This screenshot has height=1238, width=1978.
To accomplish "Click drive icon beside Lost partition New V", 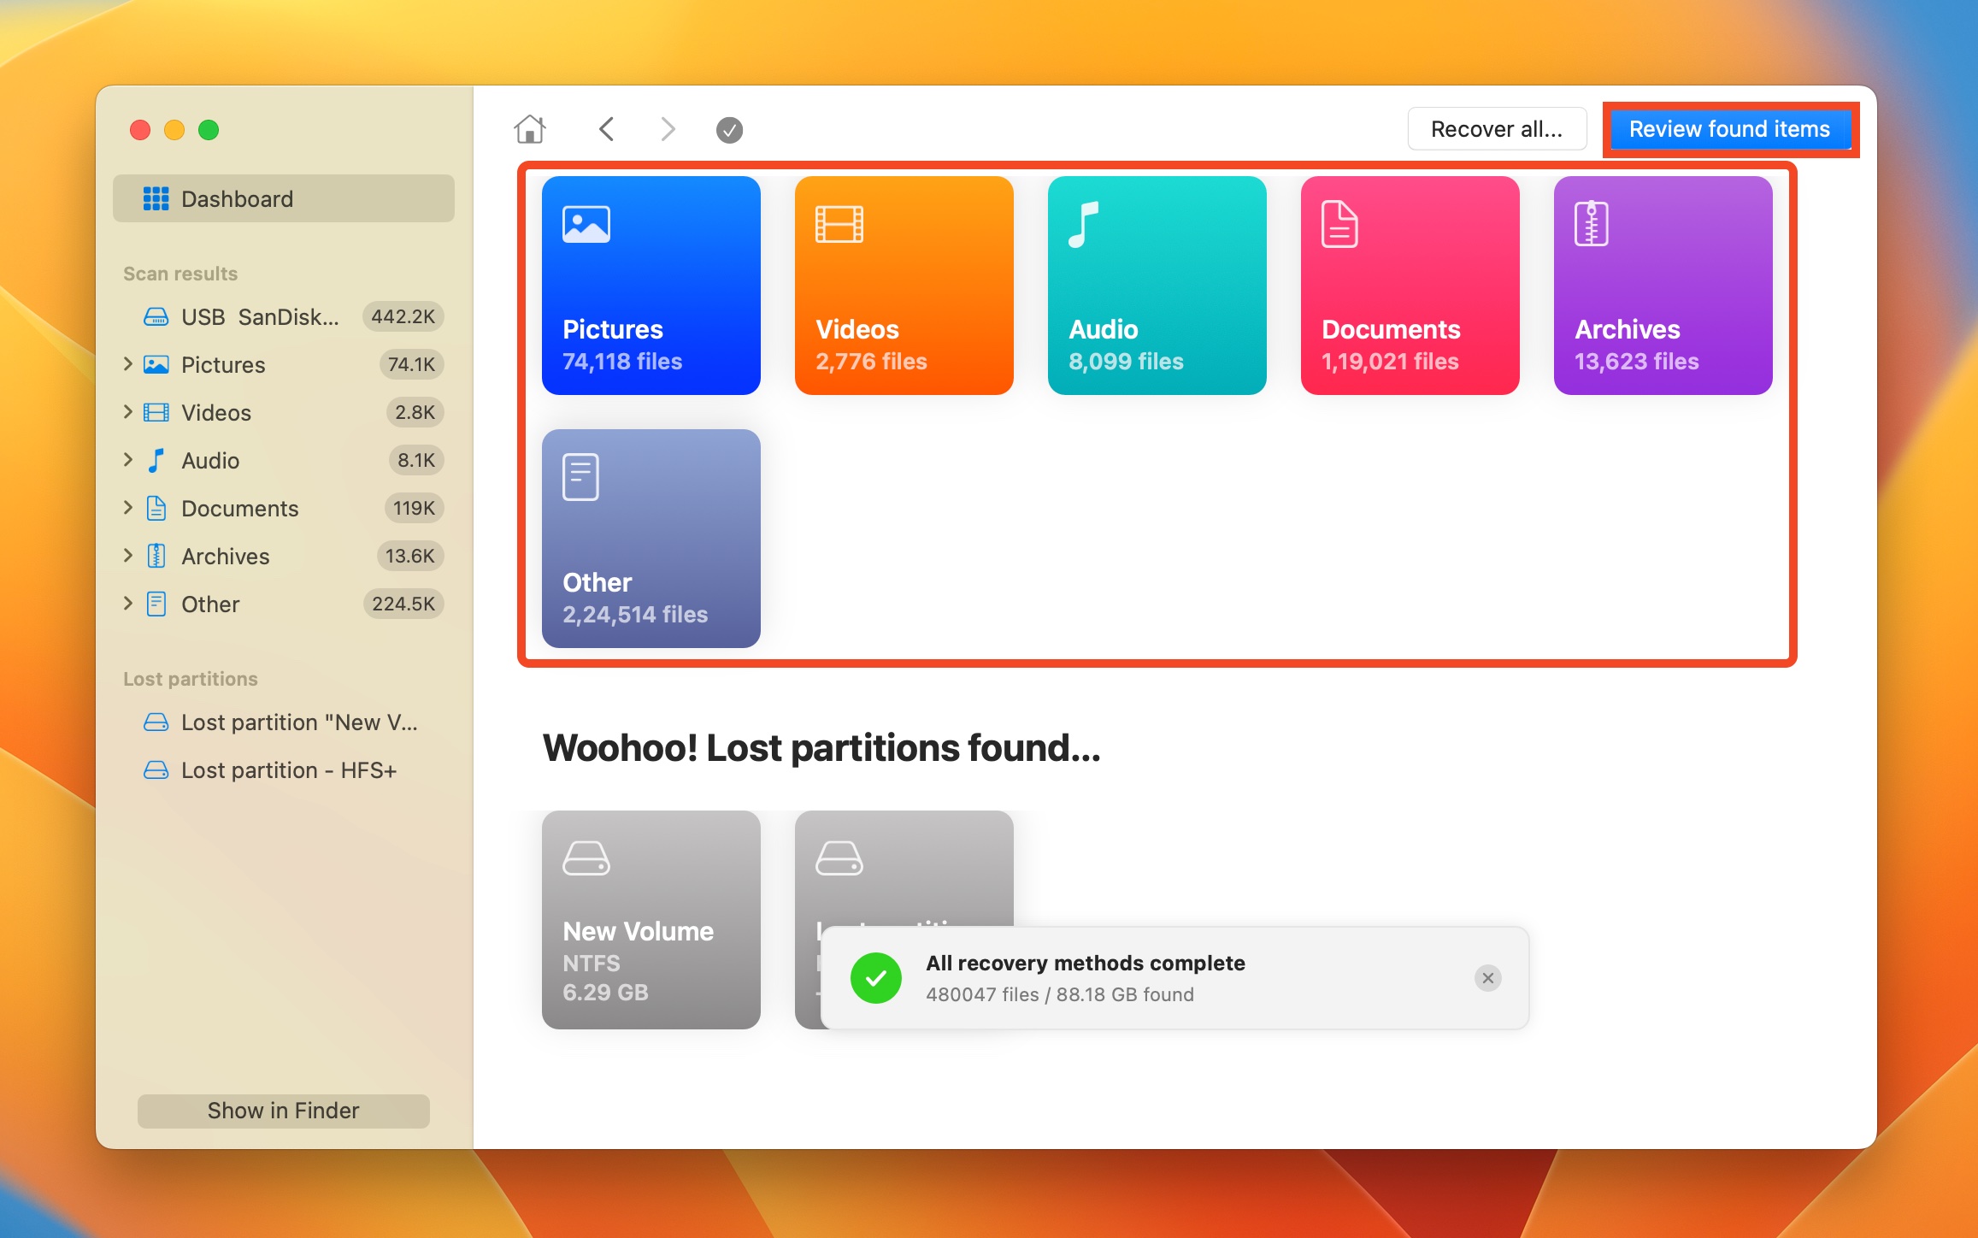I will (156, 722).
